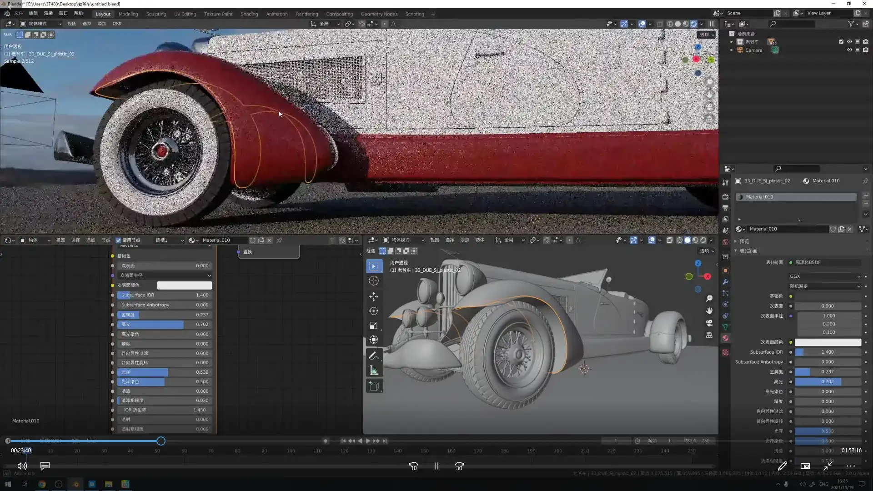Screen dimensions: 873x491
Task: Toggle the Use Nodes checkbox
Action: pyautogui.click(x=119, y=240)
